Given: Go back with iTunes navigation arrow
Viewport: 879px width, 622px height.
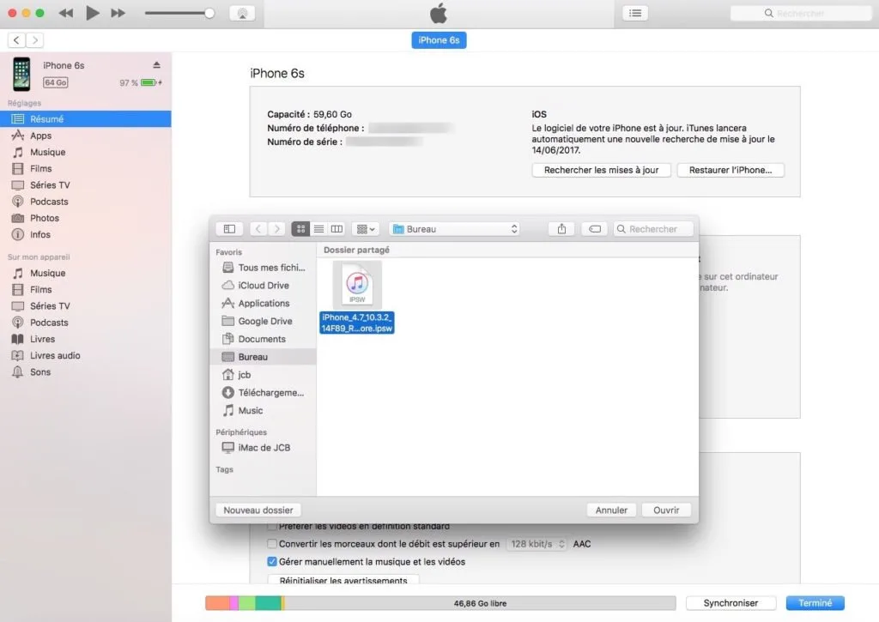Looking at the screenshot, I should pyautogui.click(x=16, y=39).
